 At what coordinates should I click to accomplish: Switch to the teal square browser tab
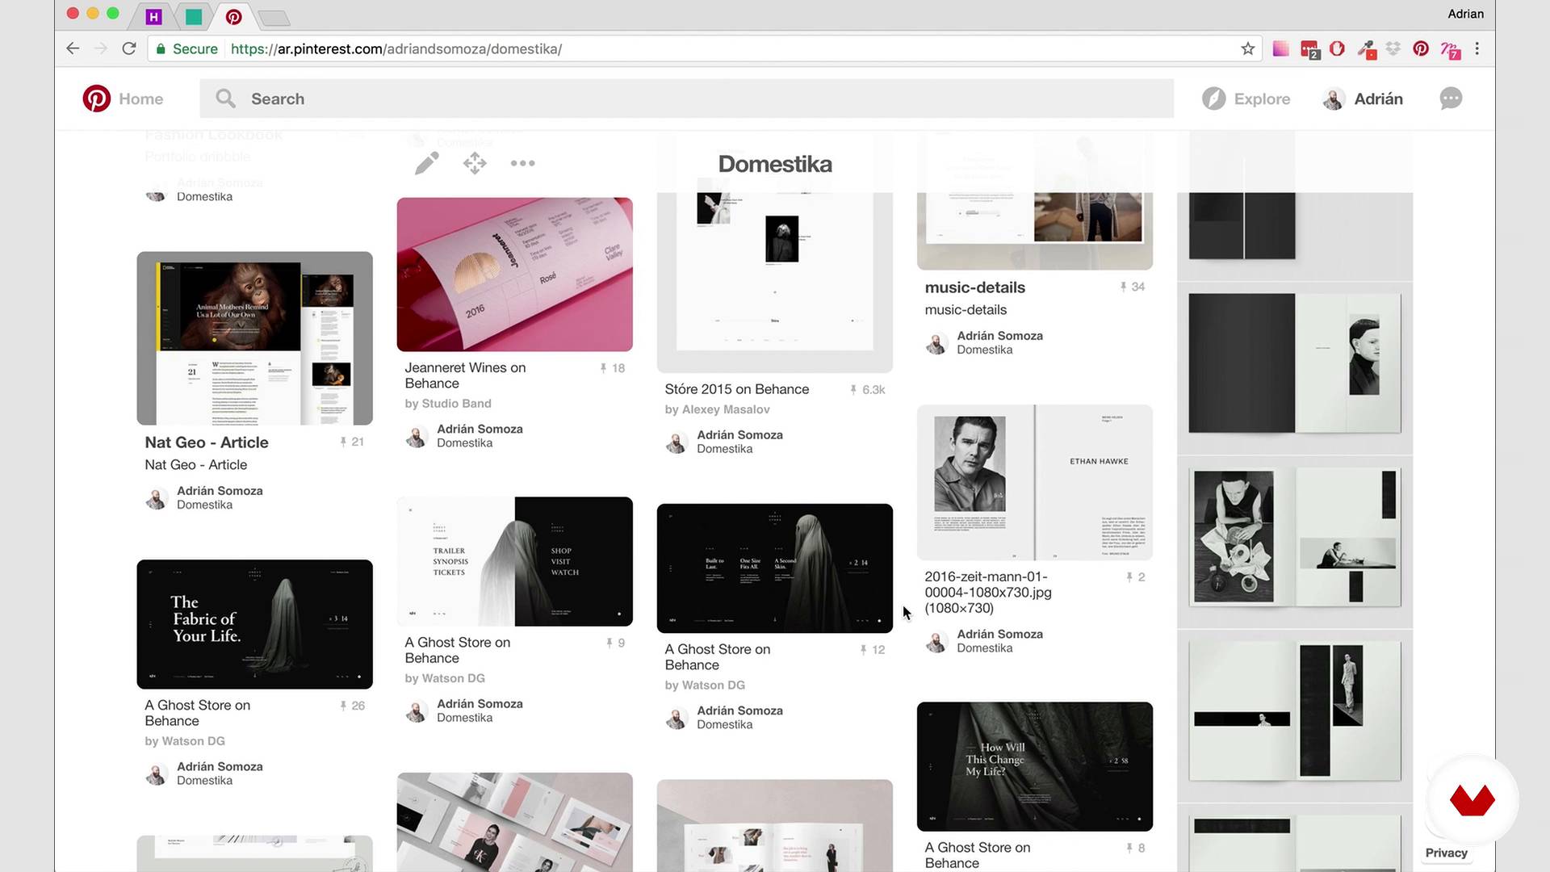[x=194, y=16]
